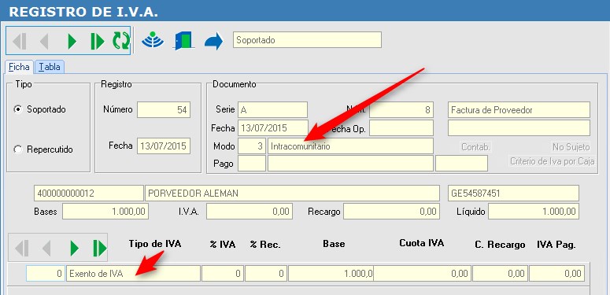
Task: Click the IVA Pag. column header
Action: [x=556, y=245]
